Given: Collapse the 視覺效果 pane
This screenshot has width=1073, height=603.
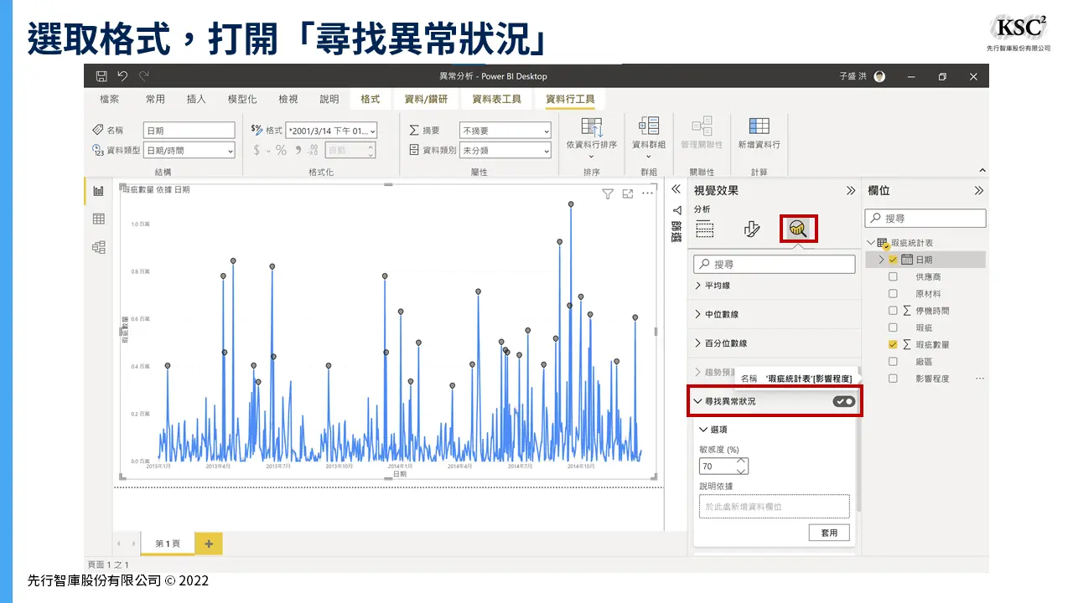Looking at the screenshot, I should [850, 191].
